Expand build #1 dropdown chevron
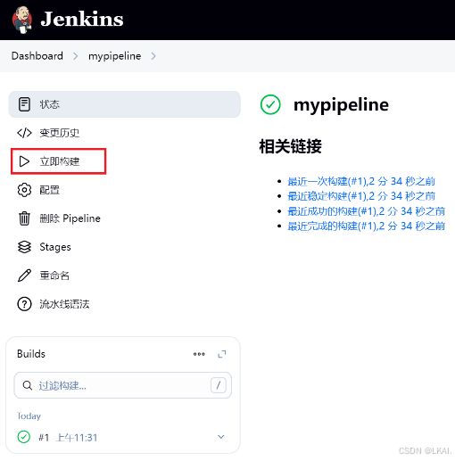The width and height of the screenshot is (455, 461). tap(221, 437)
